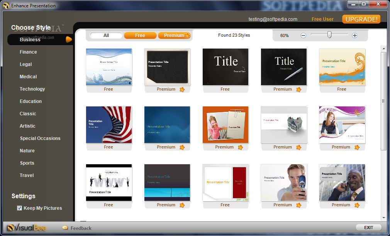Filter styles by Free
390x236 pixels.
tap(140, 35)
